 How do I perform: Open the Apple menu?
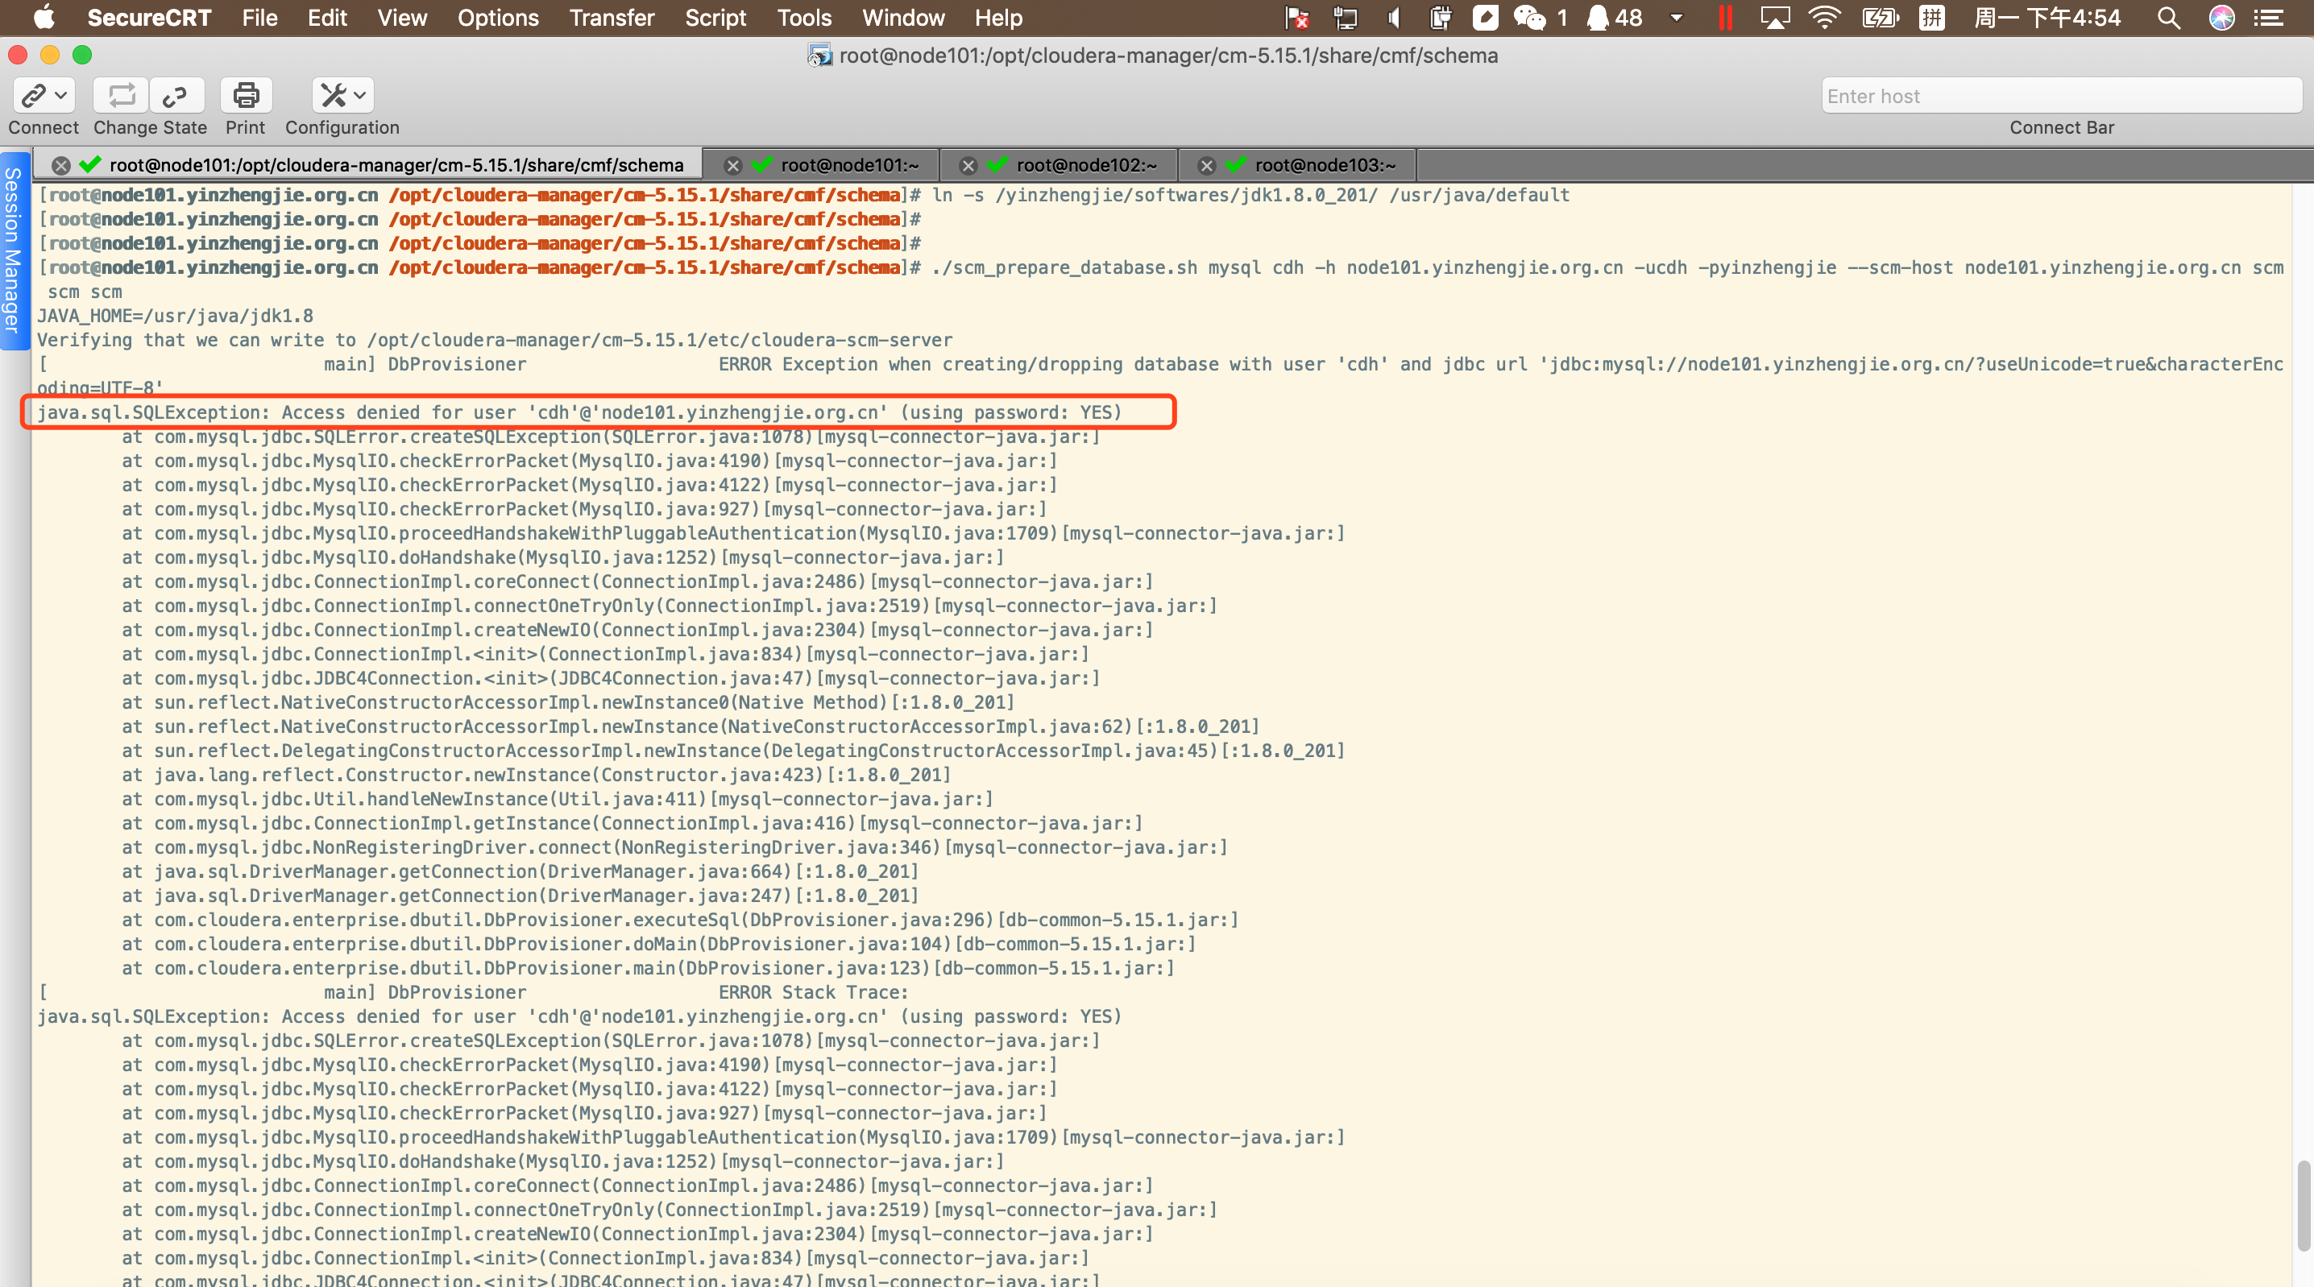coord(44,18)
